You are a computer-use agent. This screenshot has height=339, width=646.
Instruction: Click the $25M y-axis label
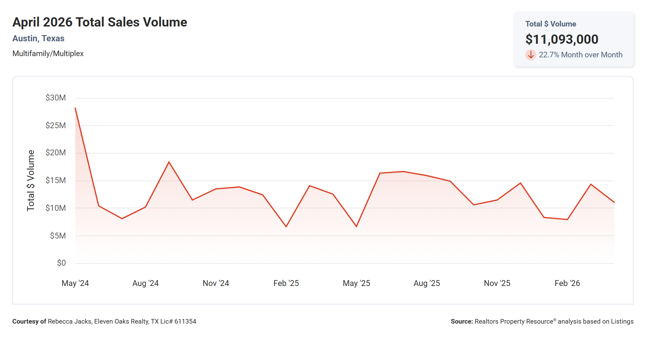point(56,125)
